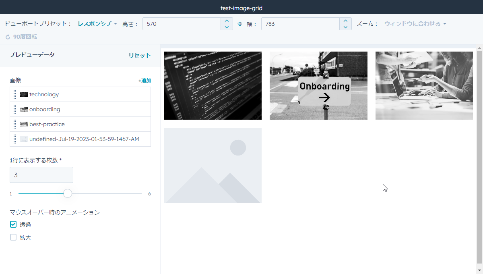Click the 90度回転 rotate button

tap(21, 37)
